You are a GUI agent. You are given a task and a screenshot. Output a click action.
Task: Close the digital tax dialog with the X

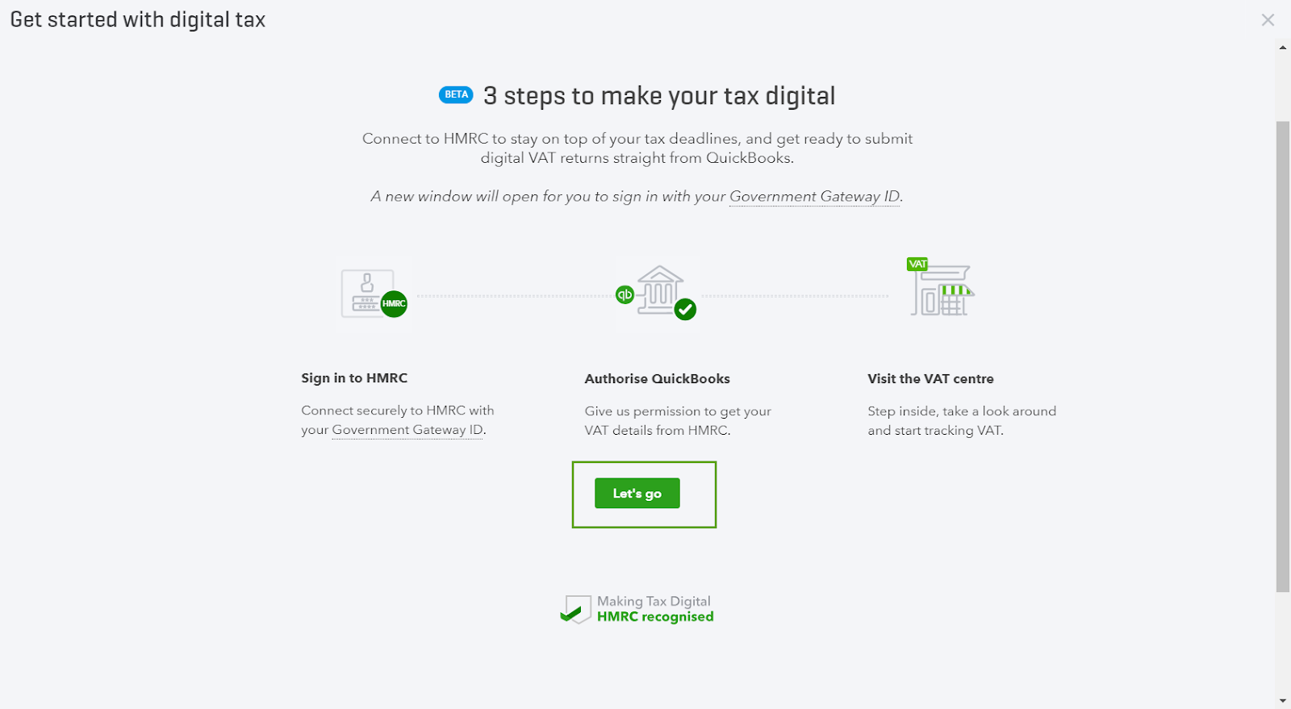1268,20
